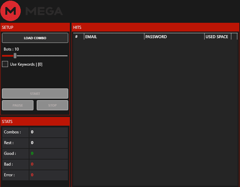Image resolution: width=240 pixels, height=187 pixels.
Task: Click the Bots : 10 label
Action: coord(11,49)
